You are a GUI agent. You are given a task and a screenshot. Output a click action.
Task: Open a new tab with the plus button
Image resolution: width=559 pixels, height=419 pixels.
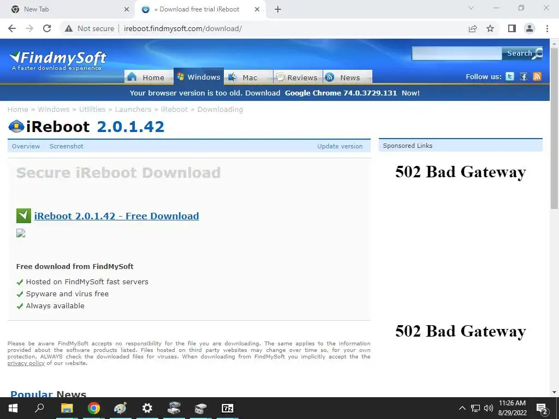coord(278,9)
